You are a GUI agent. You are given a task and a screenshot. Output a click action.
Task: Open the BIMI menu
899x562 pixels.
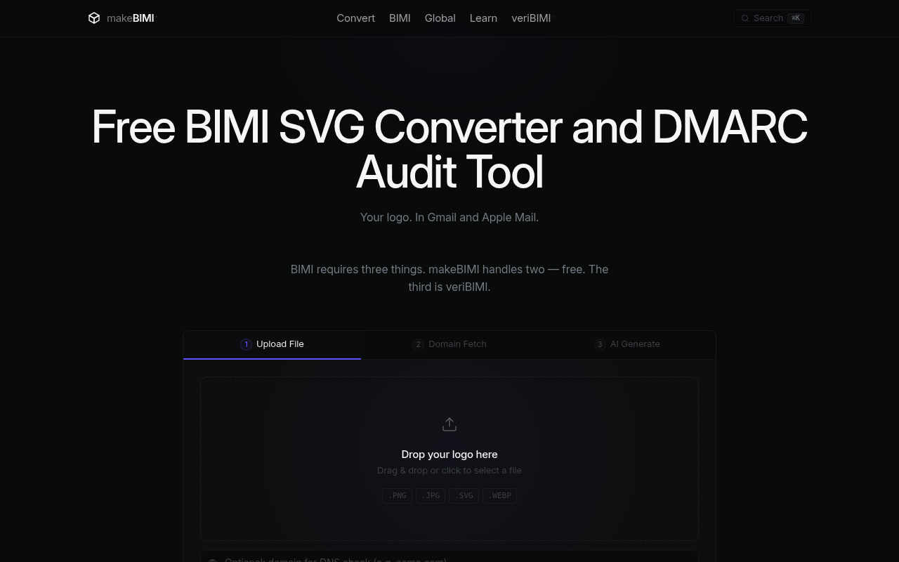[400, 18]
